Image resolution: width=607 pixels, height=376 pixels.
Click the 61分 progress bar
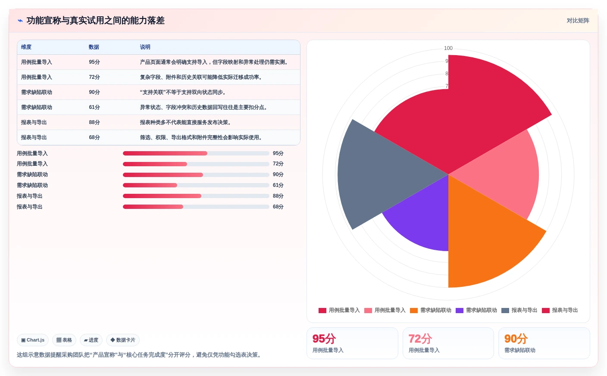pos(196,185)
